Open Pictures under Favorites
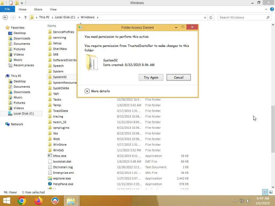The height and width of the screenshot is (206, 275). [19, 49]
